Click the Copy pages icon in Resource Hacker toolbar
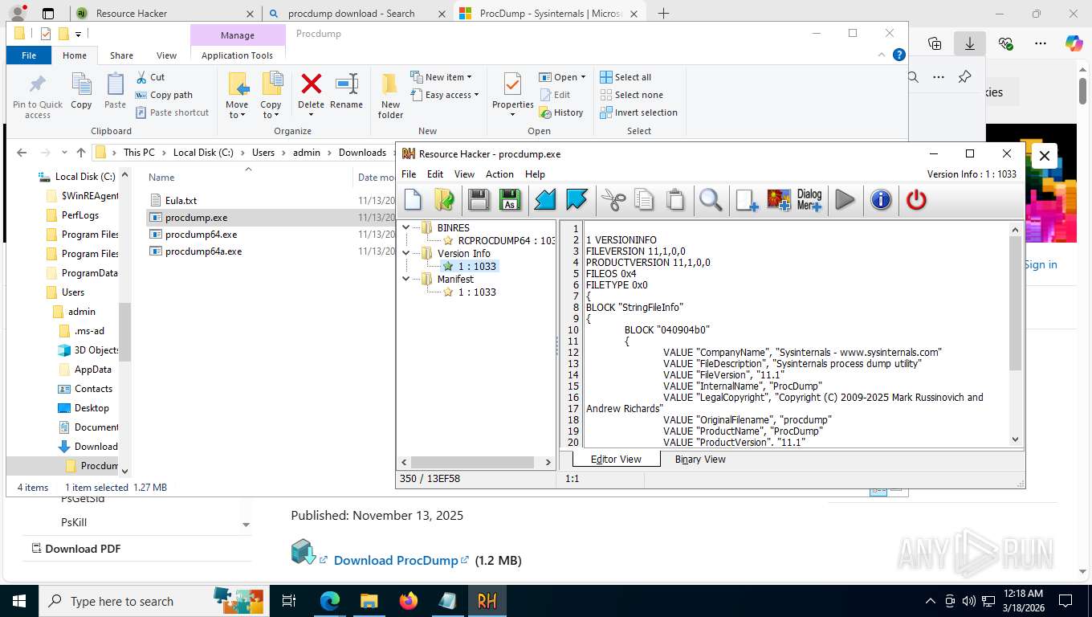Screen dimensions: 1092x617 [x=644, y=199]
